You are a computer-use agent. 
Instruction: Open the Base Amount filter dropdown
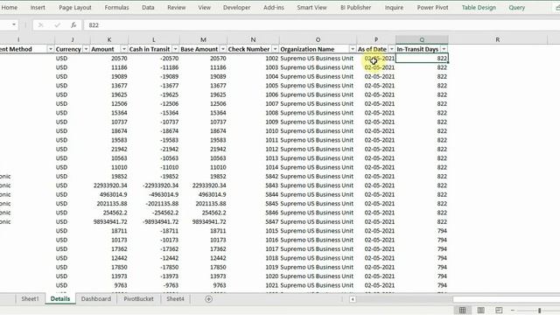click(x=223, y=49)
